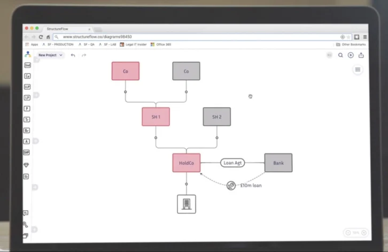The width and height of the screenshot is (388, 252).
Task: Click the redo arrow
Action: [x=84, y=55]
